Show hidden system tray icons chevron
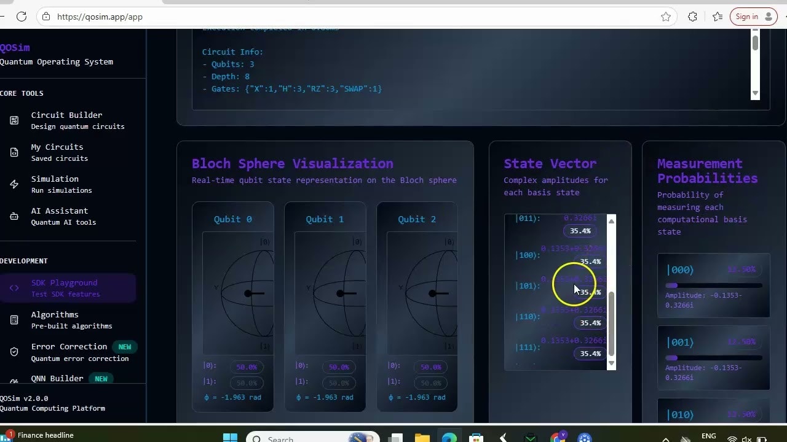The image size is (787, 442). (666, 439)
